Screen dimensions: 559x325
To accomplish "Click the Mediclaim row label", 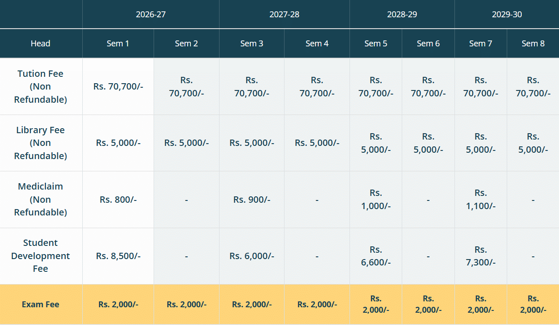I will [x=40, y=199].
